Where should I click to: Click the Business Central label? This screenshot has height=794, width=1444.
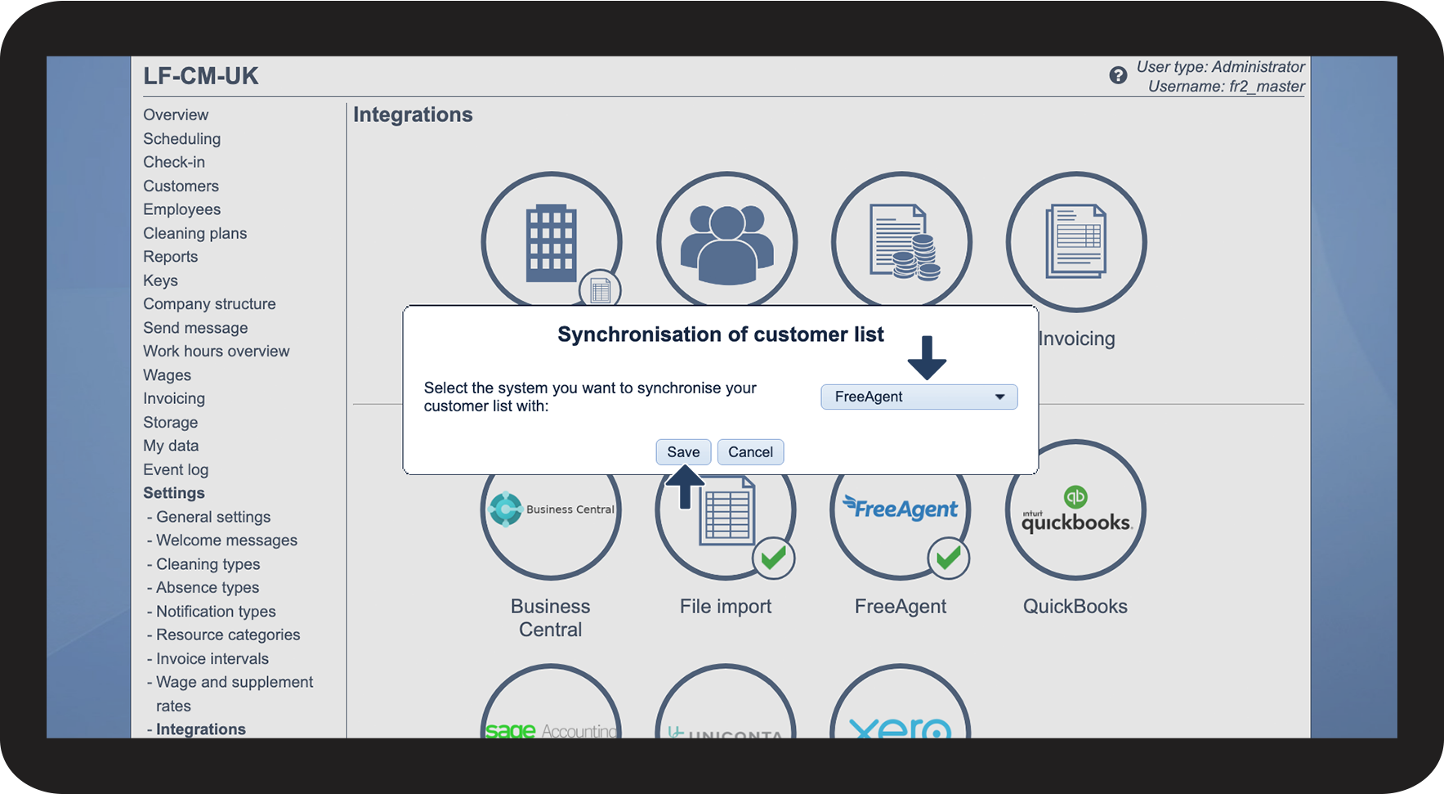click(551, 618)
